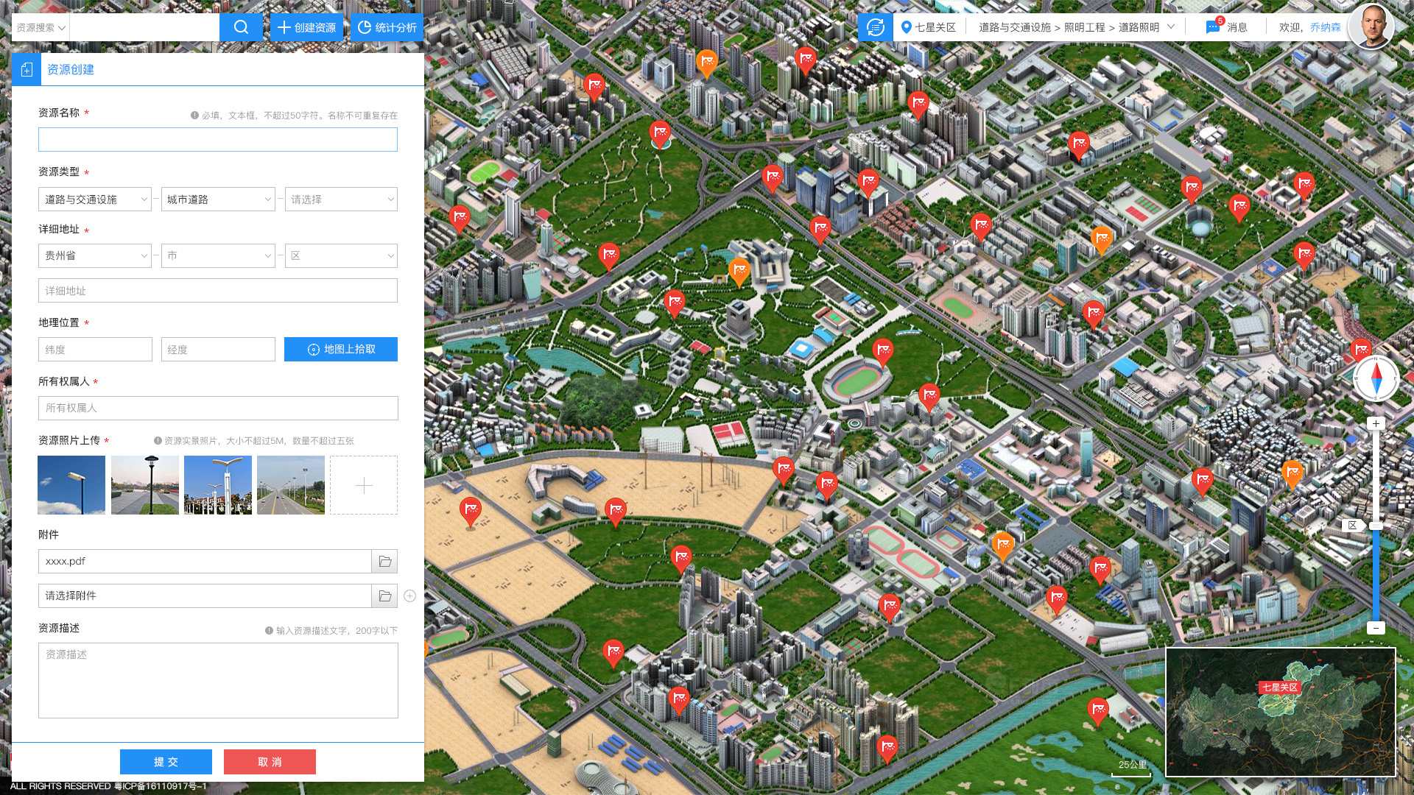Browse file for xxxx.pdf attachment folder icon
Screen dimensions: 1414x795
coord(384,562)
